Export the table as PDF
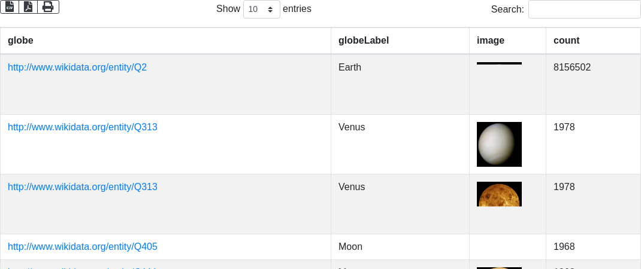 (28, 7)
